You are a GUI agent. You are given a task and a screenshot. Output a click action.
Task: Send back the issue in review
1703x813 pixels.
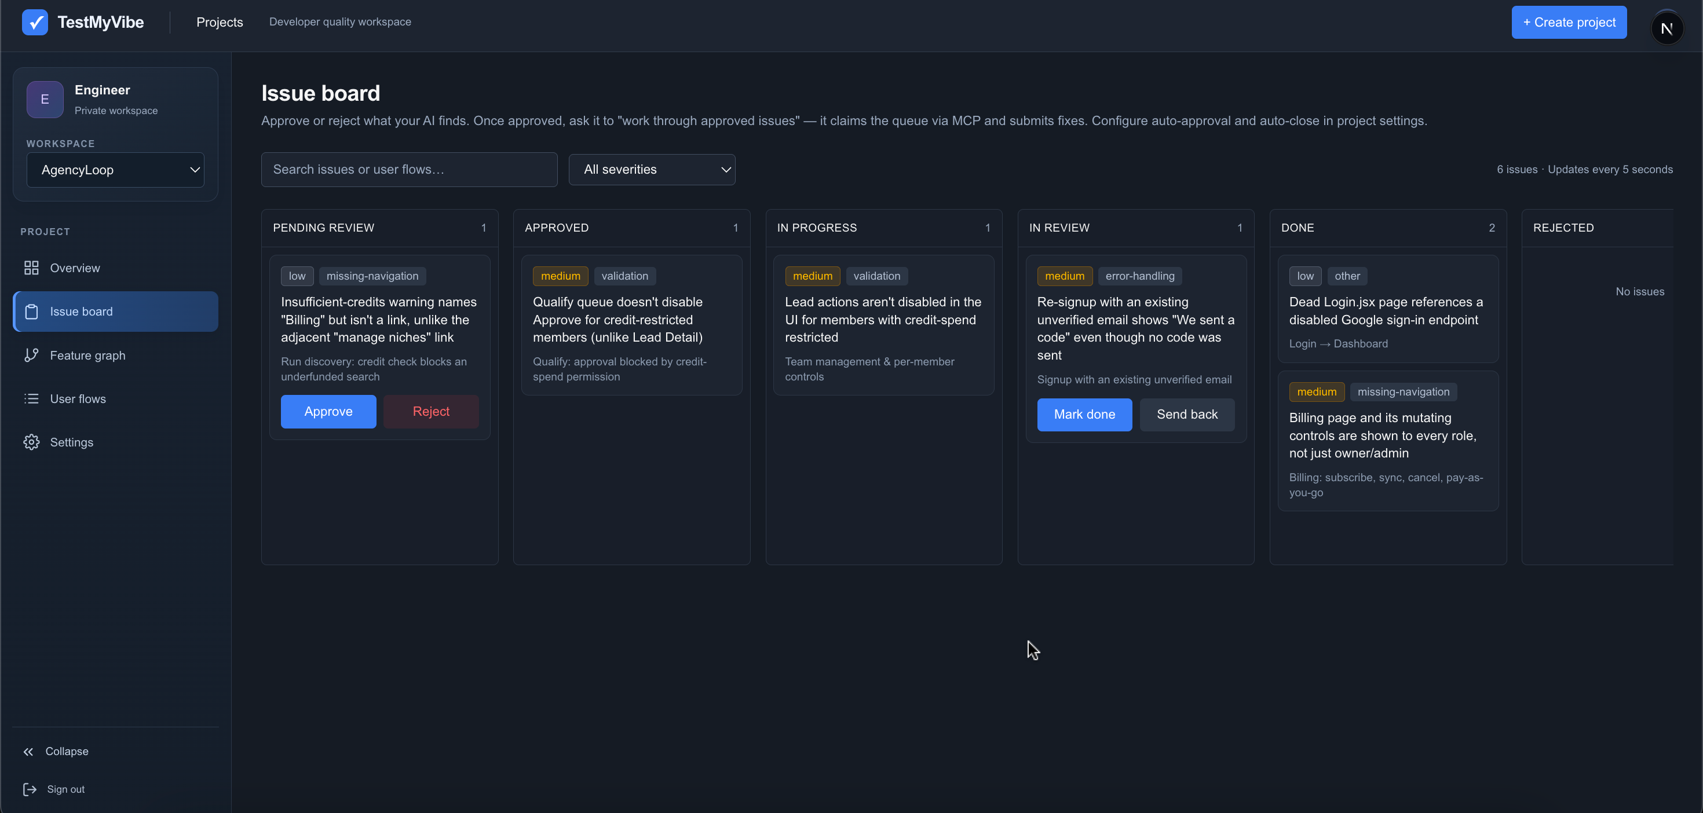point(1187,415)
